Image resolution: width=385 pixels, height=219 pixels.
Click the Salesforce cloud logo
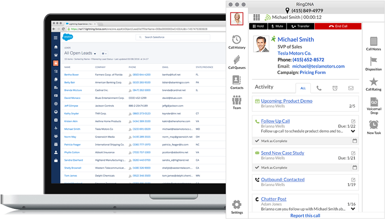pyautogui.click(x=68, y=37)
